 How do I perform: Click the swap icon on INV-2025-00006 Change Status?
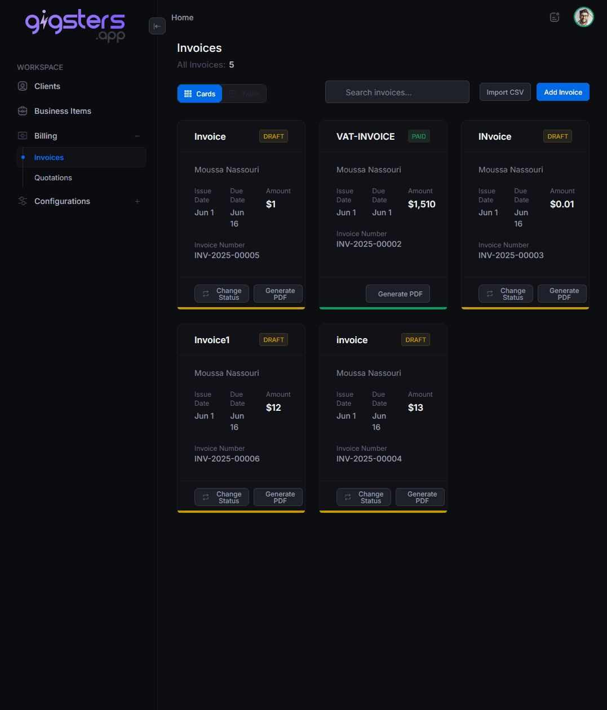[x=206, y=497]
